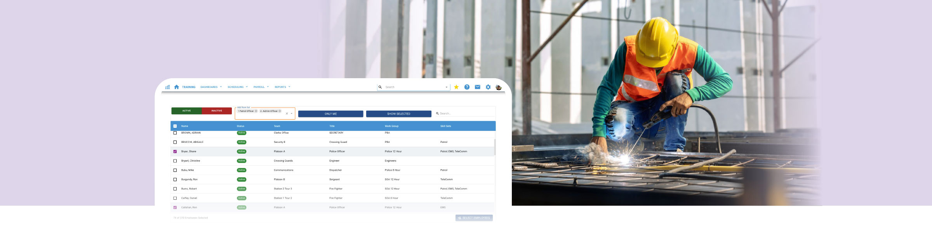The width and height of the screenshot is (932, 240).
Task: Remove the Patrol Officer chip
Action: [x=256, y=111]
